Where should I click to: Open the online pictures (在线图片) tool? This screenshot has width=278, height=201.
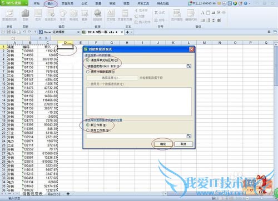50,15
